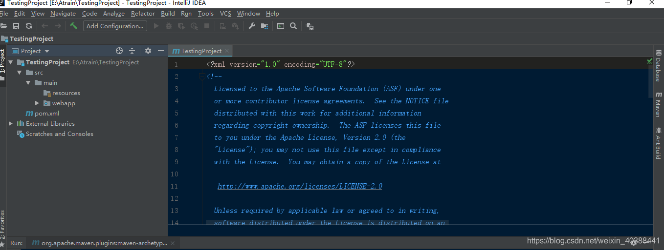This screenshot has width=664, height=250.
Task: Click the locate target icon in Project panel
Action: pyautogui.click(x=119, y=51)
